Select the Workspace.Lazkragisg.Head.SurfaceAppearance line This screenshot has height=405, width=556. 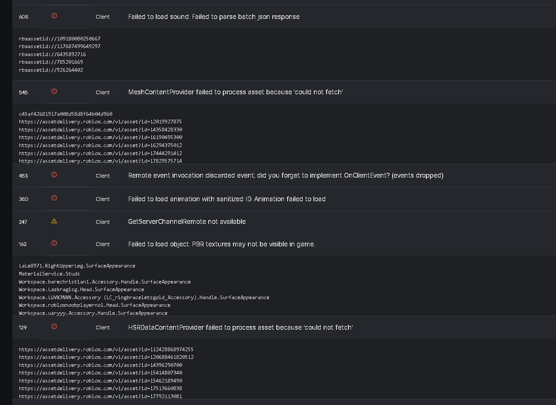coord(82,290)
